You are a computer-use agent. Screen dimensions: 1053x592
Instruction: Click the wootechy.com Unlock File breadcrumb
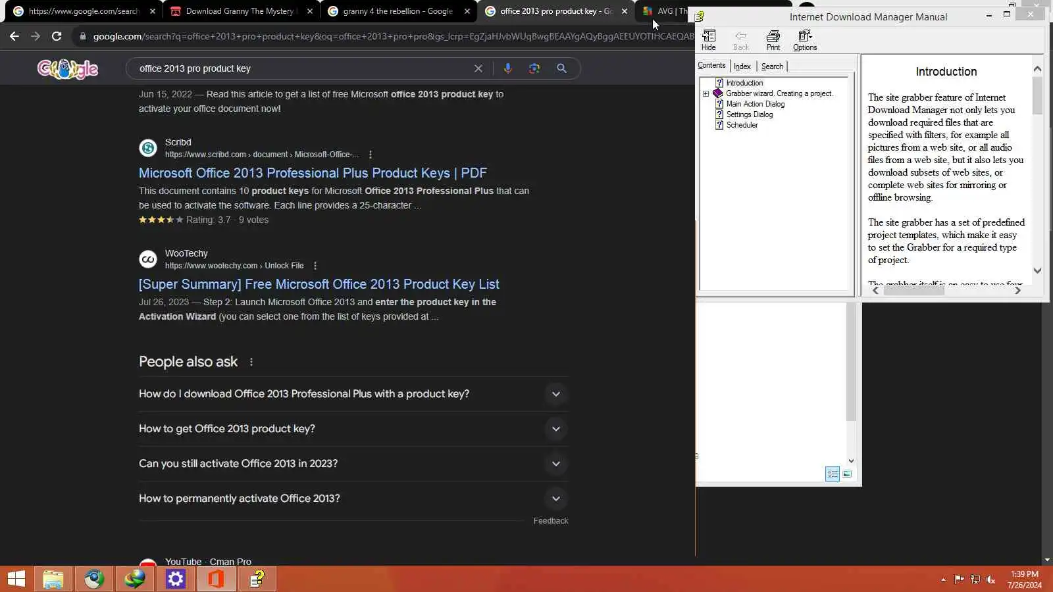pos(234,266)
